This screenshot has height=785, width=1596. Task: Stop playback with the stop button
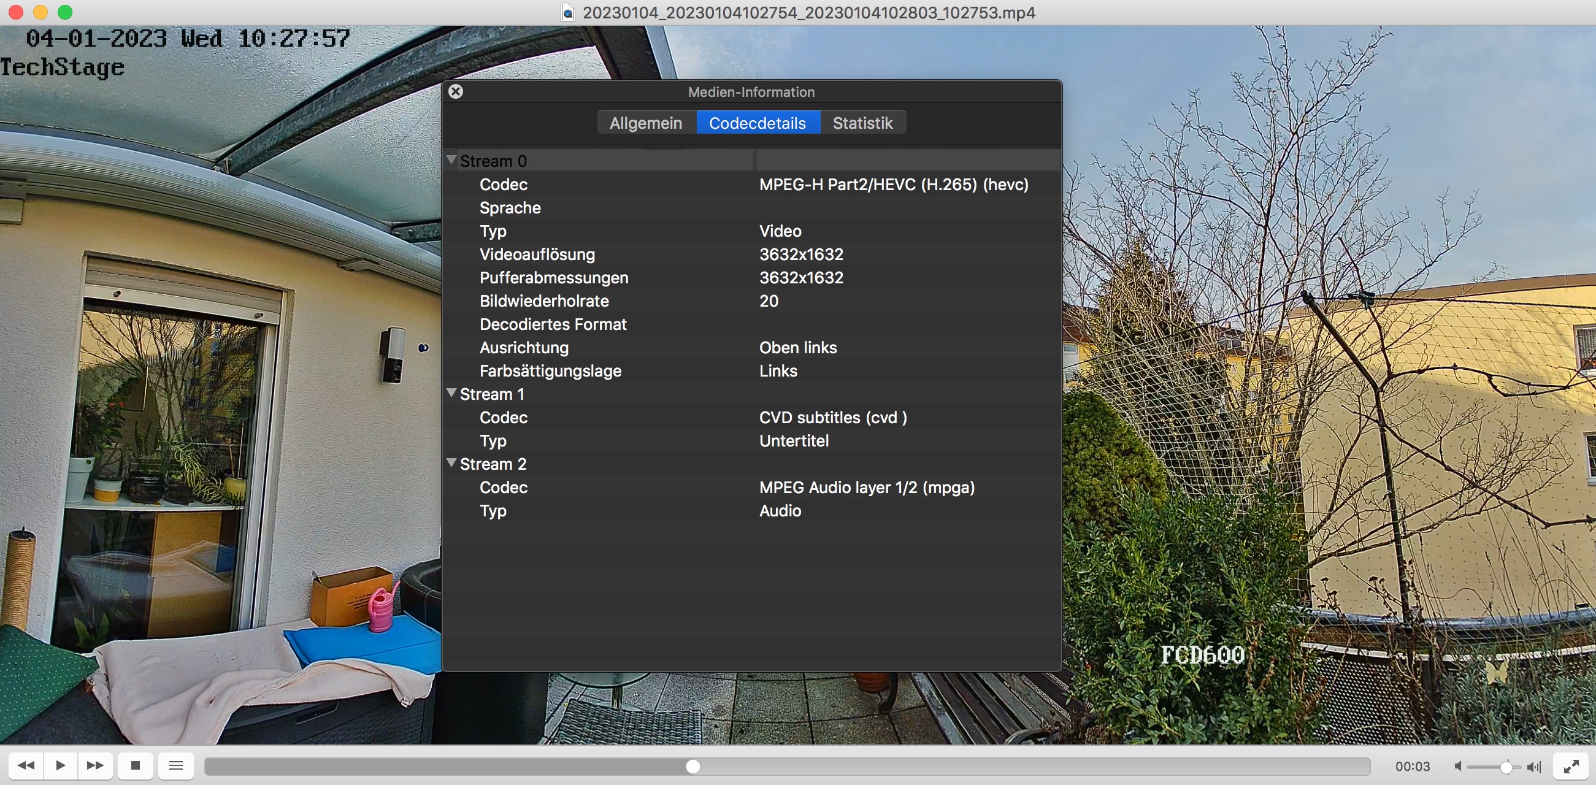pos(135,765)
